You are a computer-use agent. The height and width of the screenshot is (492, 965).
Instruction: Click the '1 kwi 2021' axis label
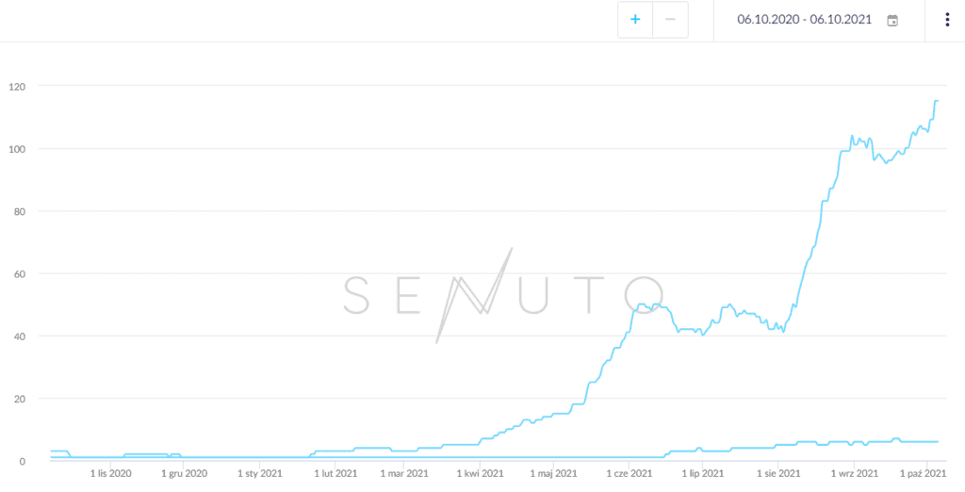coord(480,474)
